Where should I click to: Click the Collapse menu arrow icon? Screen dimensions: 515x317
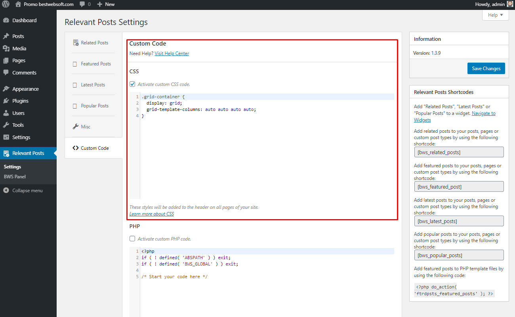6,191
